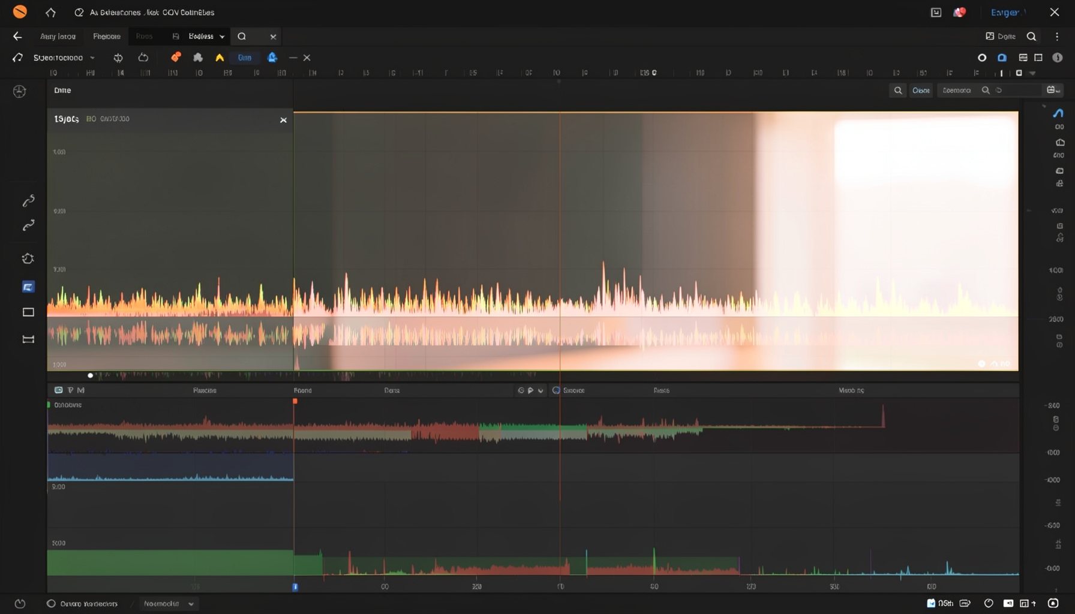This screenshot has height=614, width=1075.
Task: Switch to the first tab in tab row
Action: click(58, 37)
